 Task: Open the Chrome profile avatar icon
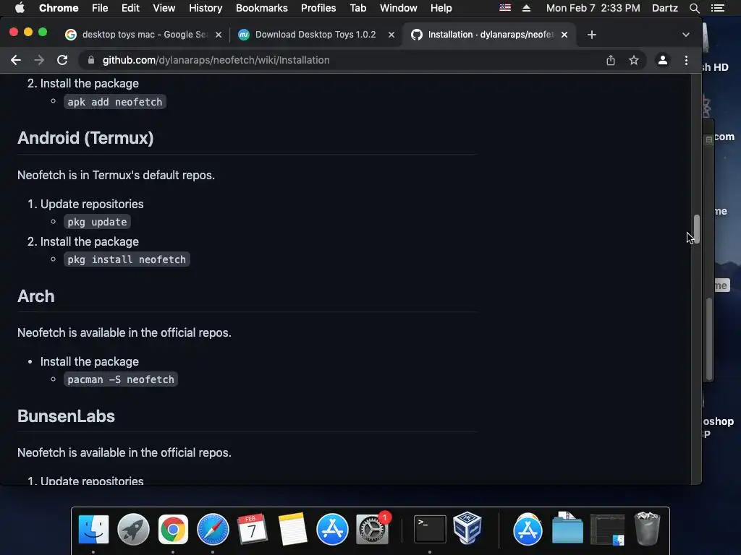663,60
